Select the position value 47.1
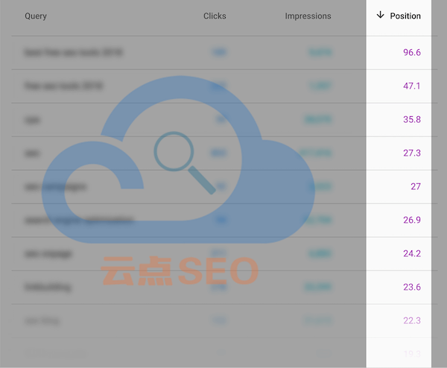 tap(412, 86)
